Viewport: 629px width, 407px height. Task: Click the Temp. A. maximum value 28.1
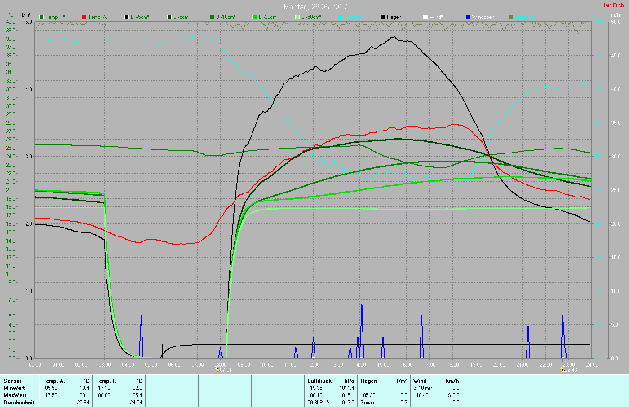pyautogui.click(x=84, y=395)
